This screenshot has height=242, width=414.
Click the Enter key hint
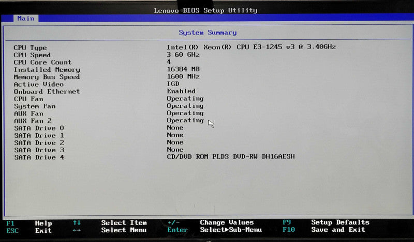click(x=178, y=230)
